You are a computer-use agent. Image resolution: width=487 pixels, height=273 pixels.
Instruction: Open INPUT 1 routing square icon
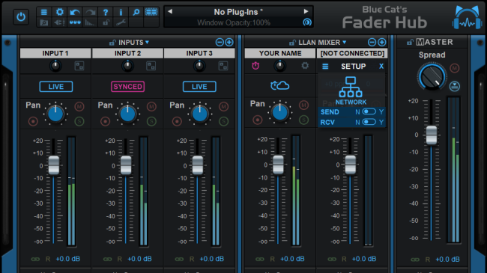pyautogui.click(x=79, y=66)
